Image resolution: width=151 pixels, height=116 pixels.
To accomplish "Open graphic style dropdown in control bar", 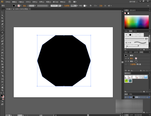I will [x=86, y=6].
